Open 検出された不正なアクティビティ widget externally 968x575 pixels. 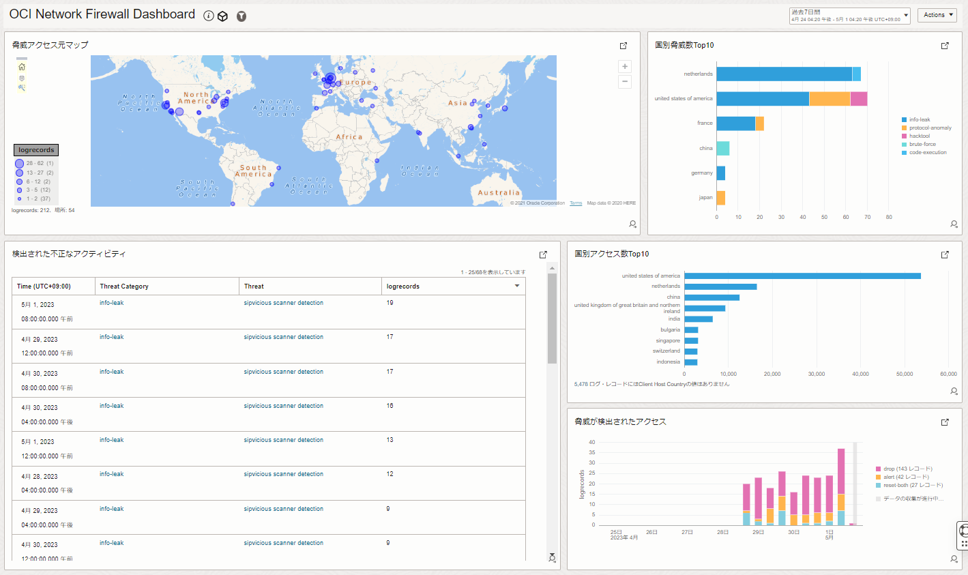click(543, 254)
